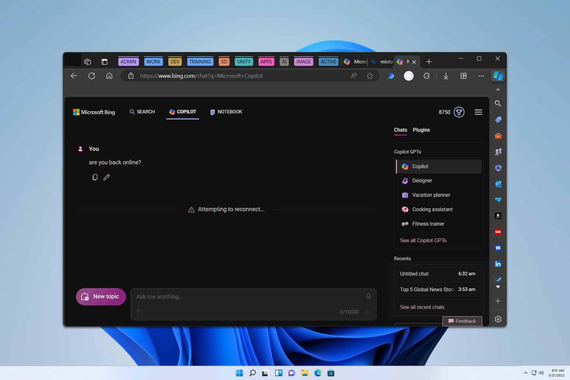Open Top 5 Global News Stories chat

tap(438, 289)
